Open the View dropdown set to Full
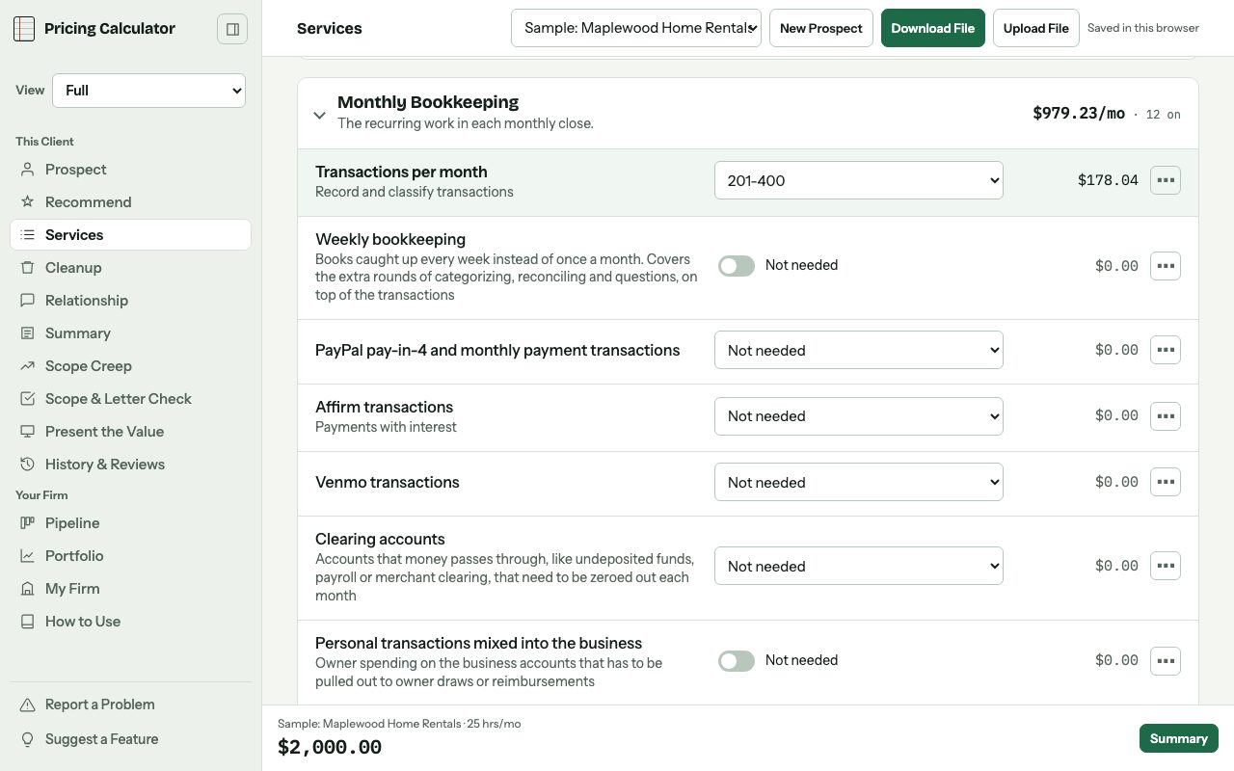The height and width of the screenshot is (771, 1234). pos(149,91)
